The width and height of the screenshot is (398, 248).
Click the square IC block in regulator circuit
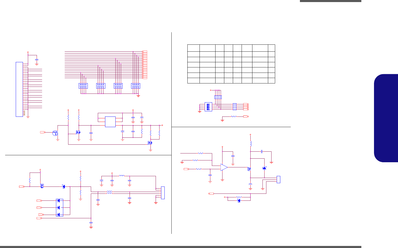[110, 122]
